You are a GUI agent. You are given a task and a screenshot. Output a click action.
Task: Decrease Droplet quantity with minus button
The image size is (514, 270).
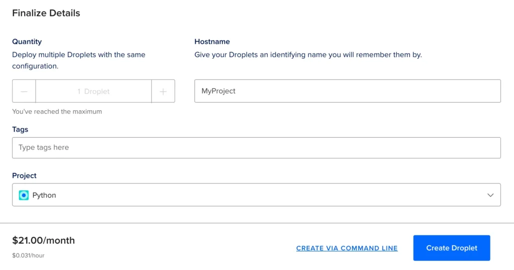24,91
